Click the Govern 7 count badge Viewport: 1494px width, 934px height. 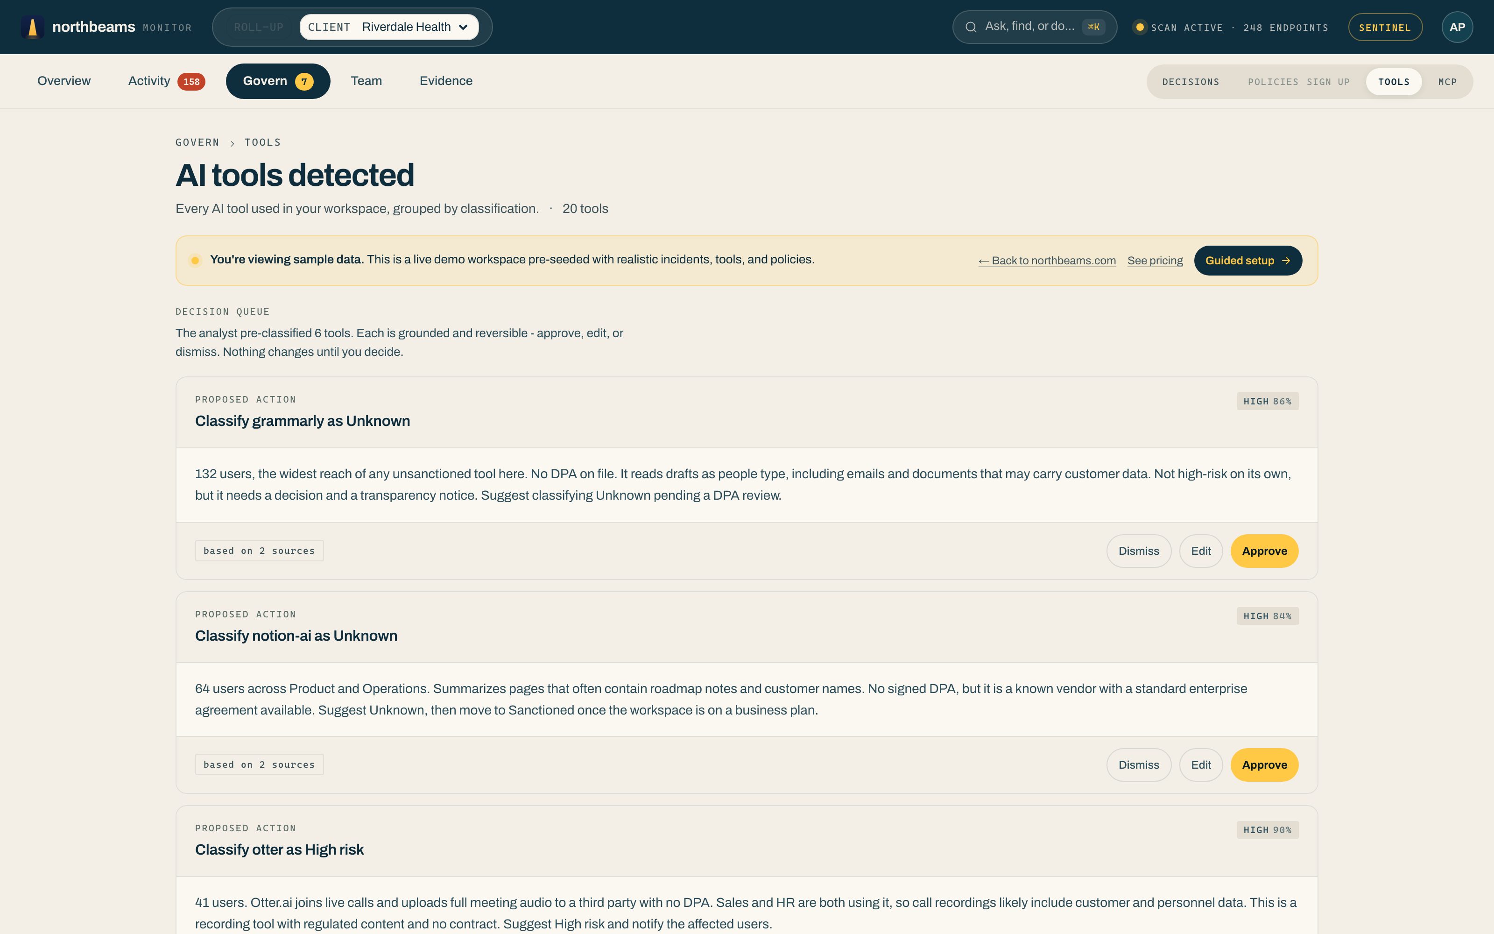(304, 82)
